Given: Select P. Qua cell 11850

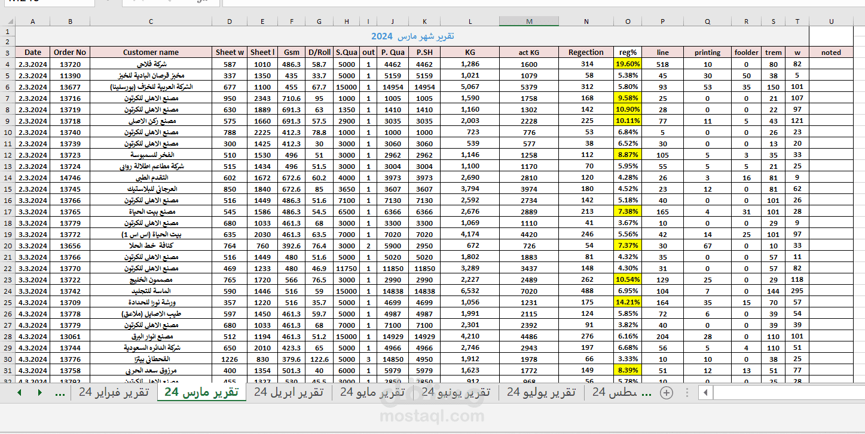Looking at the screenshot, I should [x=393, y=268].
